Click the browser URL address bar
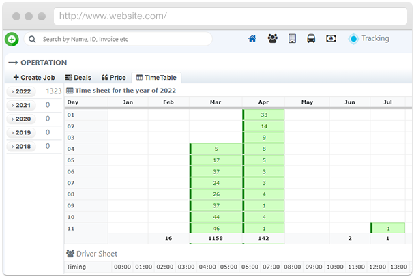The height and width of the screenshot is (277, 414). pos(205,16)
